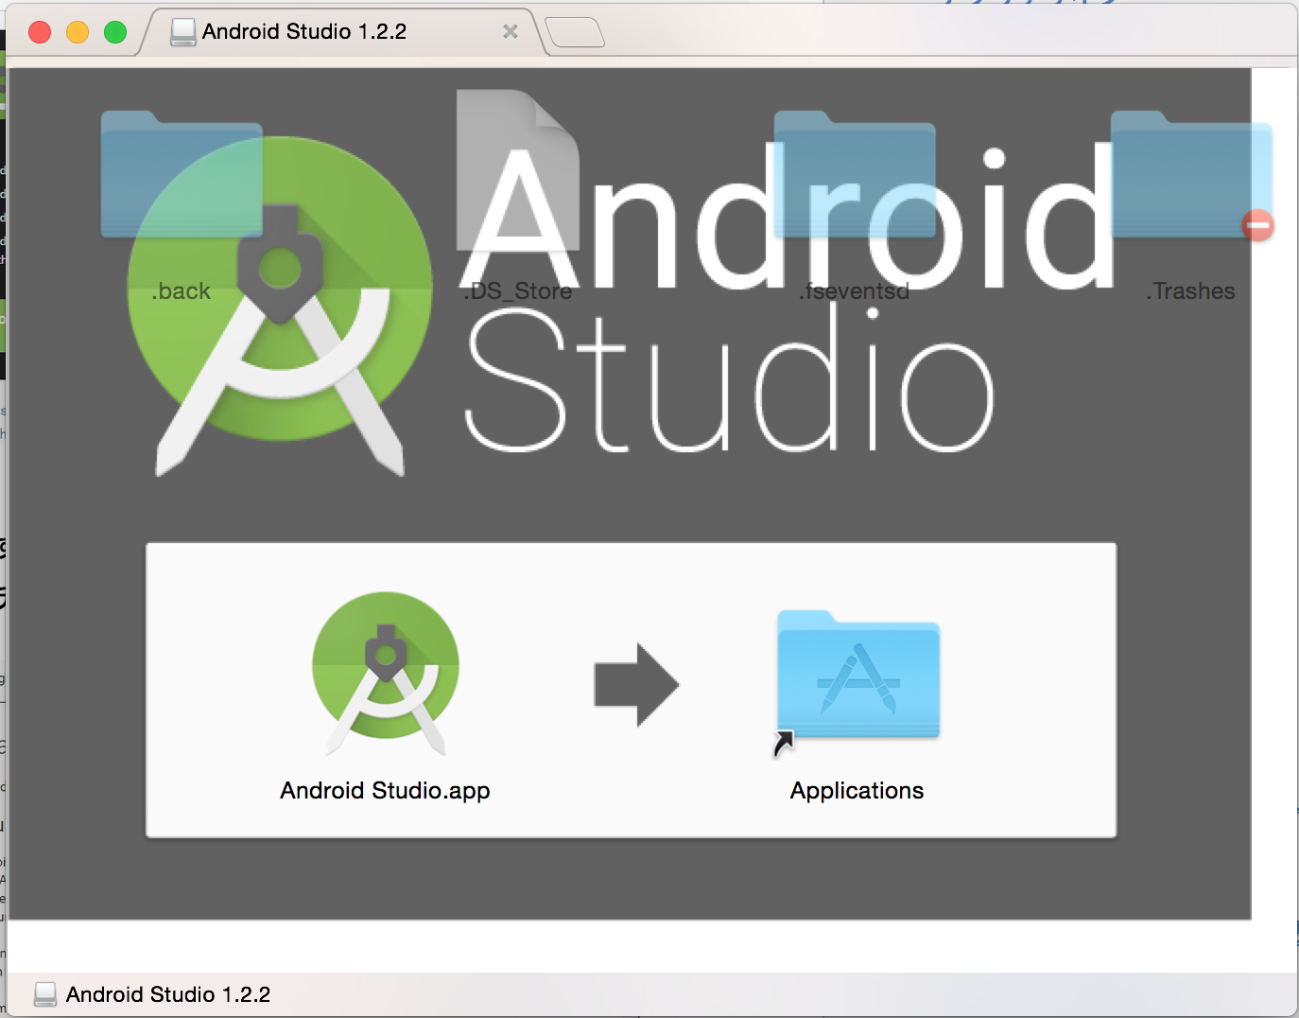This screenshot has width=1299, height=1018.
Task: Select the .Trashes folder icon
Action: click(x=1191, y=174)
